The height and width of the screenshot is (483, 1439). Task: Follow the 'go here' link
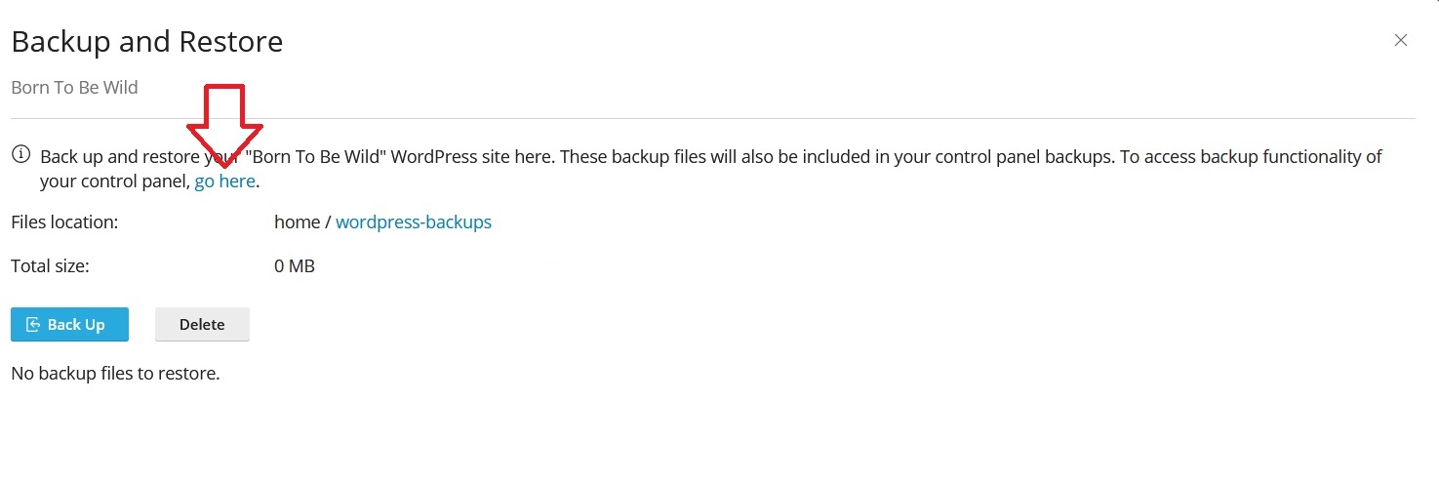coord(224,181)
